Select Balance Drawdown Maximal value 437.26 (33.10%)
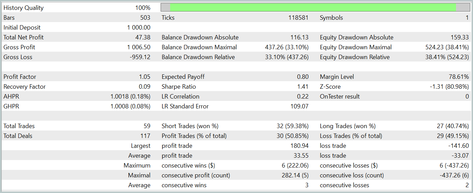Screen dimensions: 473x193 tap(287, 47)
